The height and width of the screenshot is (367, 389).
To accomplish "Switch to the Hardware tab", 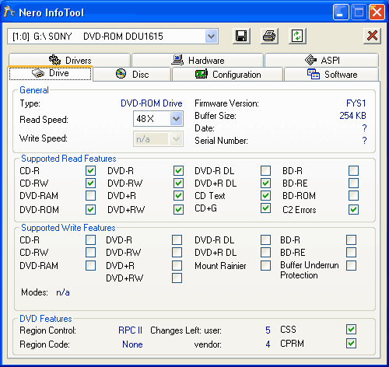I will pyautogui.click(x=198, y=60).
